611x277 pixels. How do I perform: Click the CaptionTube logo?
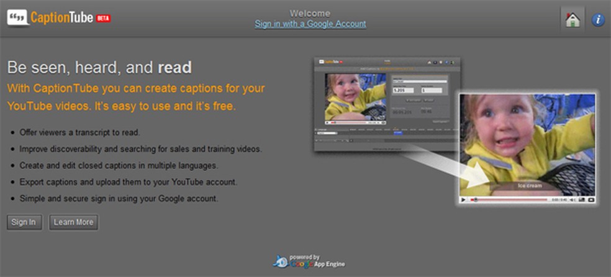click(58, 17)
